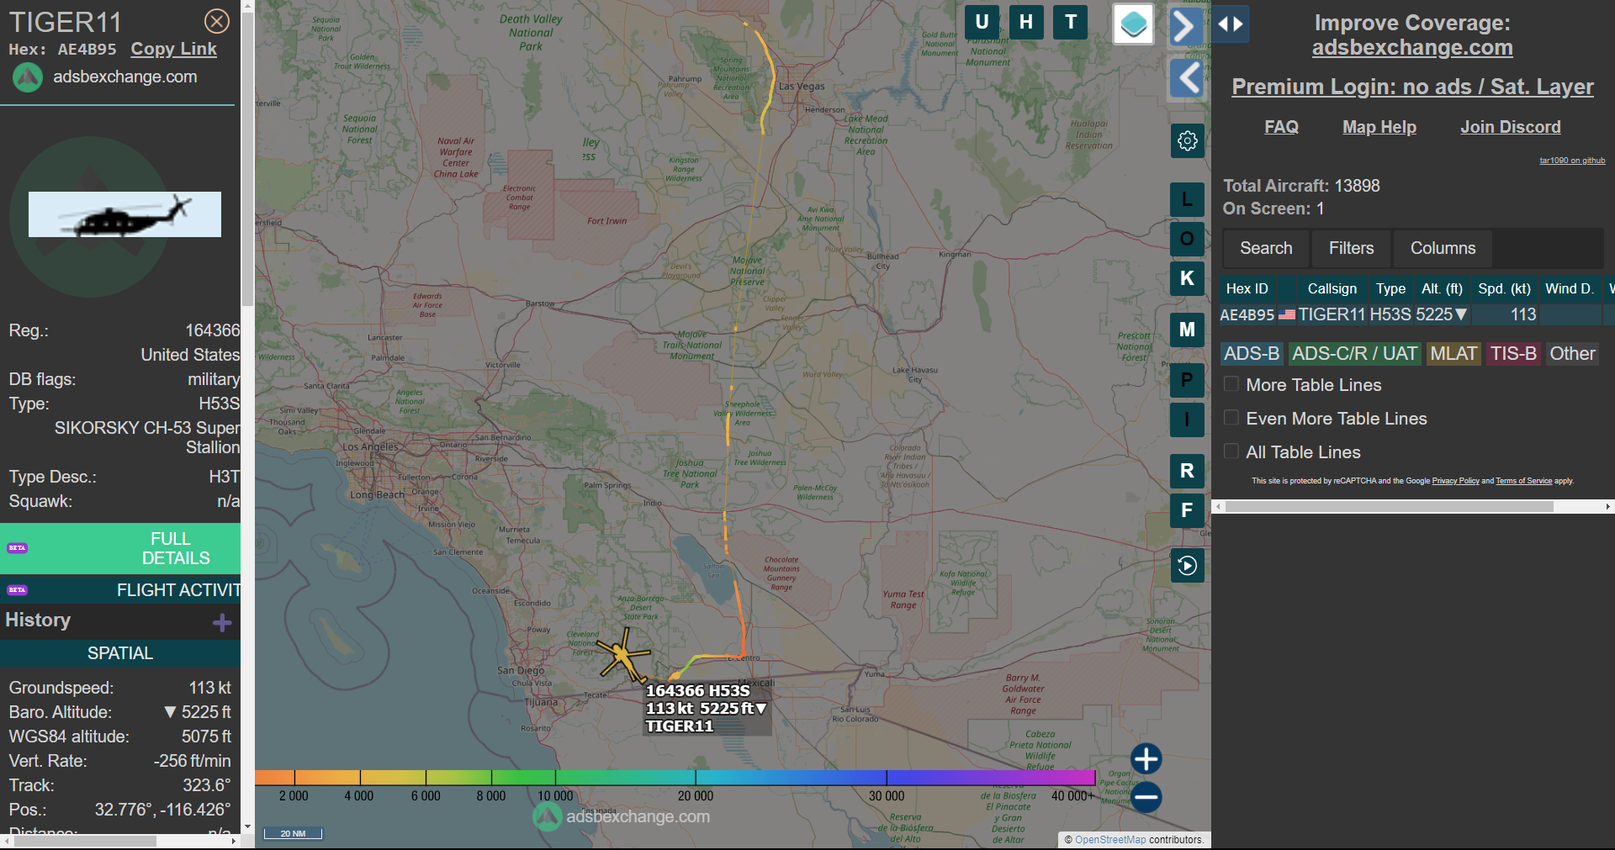
Task: Open the Search tab
Action: click(1266, 248)
